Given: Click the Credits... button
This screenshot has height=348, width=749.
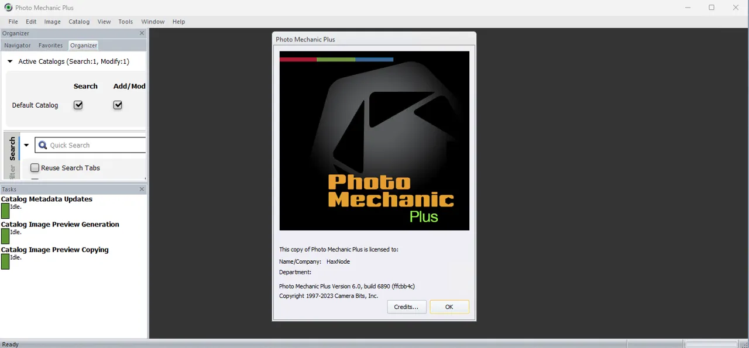Looking at the screenshot, I should (x=406, y=306).
